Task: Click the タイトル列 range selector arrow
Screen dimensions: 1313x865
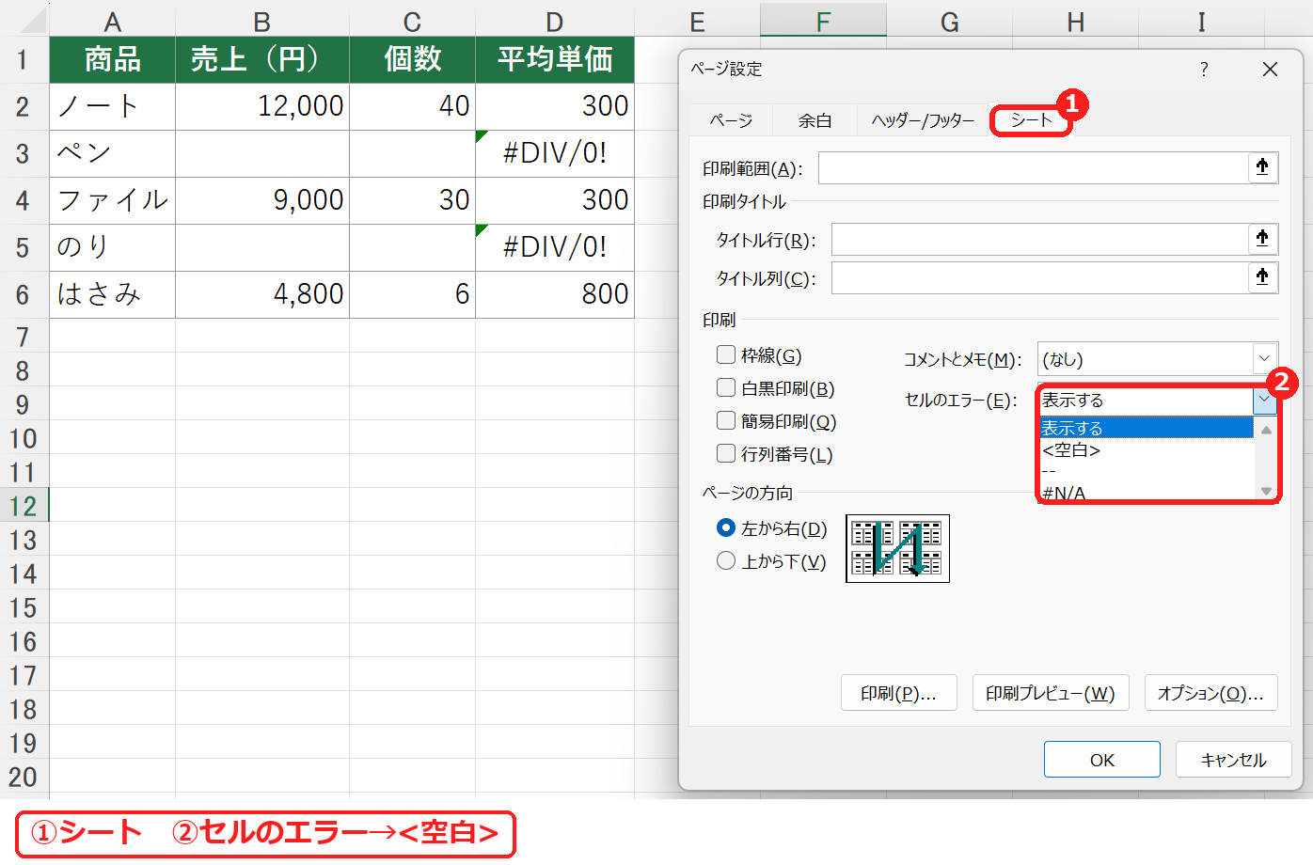Action: [1262, 277]
